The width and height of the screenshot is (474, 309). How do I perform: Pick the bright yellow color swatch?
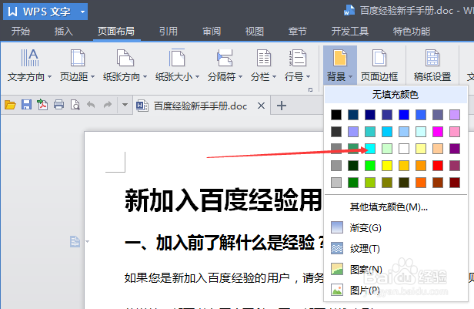(x=387, y=166)
